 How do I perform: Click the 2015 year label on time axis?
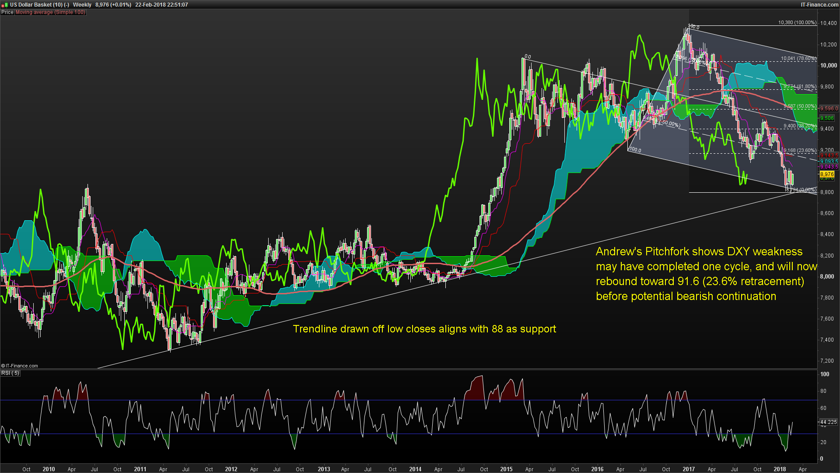(506, 469)
